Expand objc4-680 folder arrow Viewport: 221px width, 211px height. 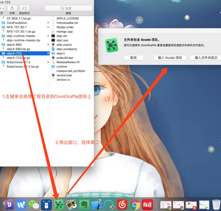[48, 45]
